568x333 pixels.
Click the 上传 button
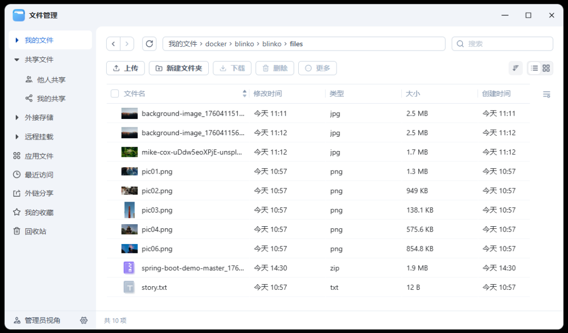click(125, 68)
